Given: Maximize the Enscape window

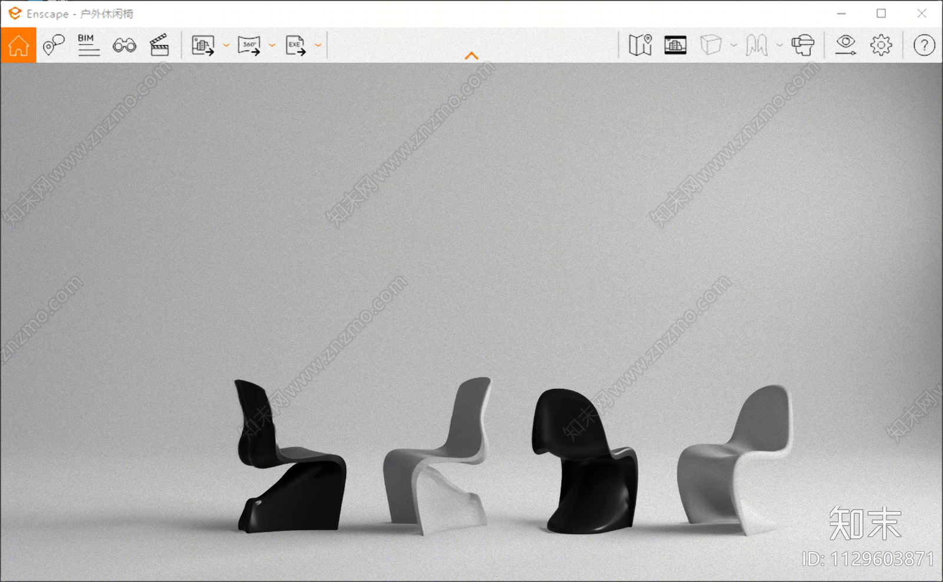Looking at the screenshot, I should click(x=881, y=13).
